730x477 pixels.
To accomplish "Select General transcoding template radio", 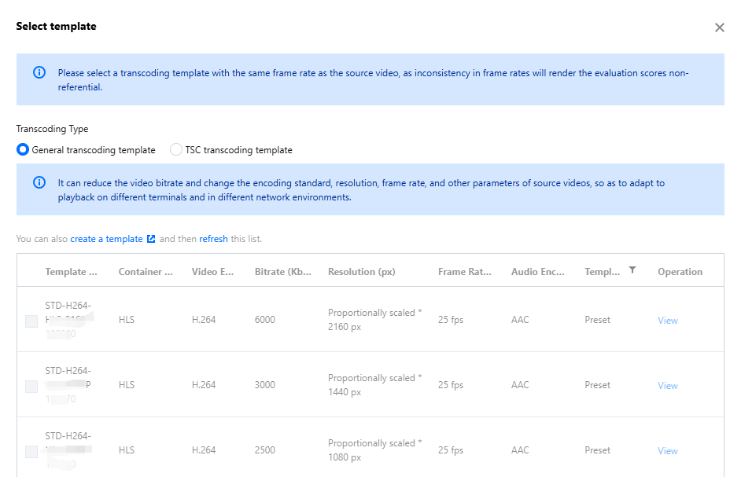I will (23, 150).
